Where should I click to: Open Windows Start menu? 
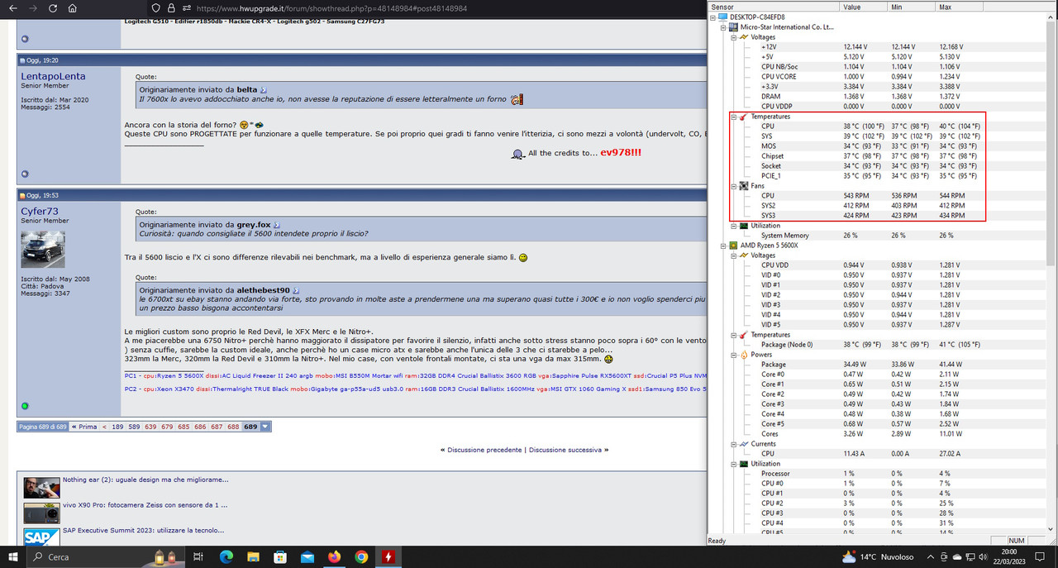pos(12,556)
